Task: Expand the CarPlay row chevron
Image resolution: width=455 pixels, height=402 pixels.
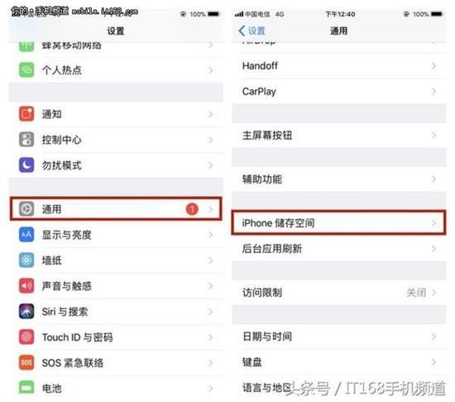Action: pyautogui.click(x=433, y=91)
